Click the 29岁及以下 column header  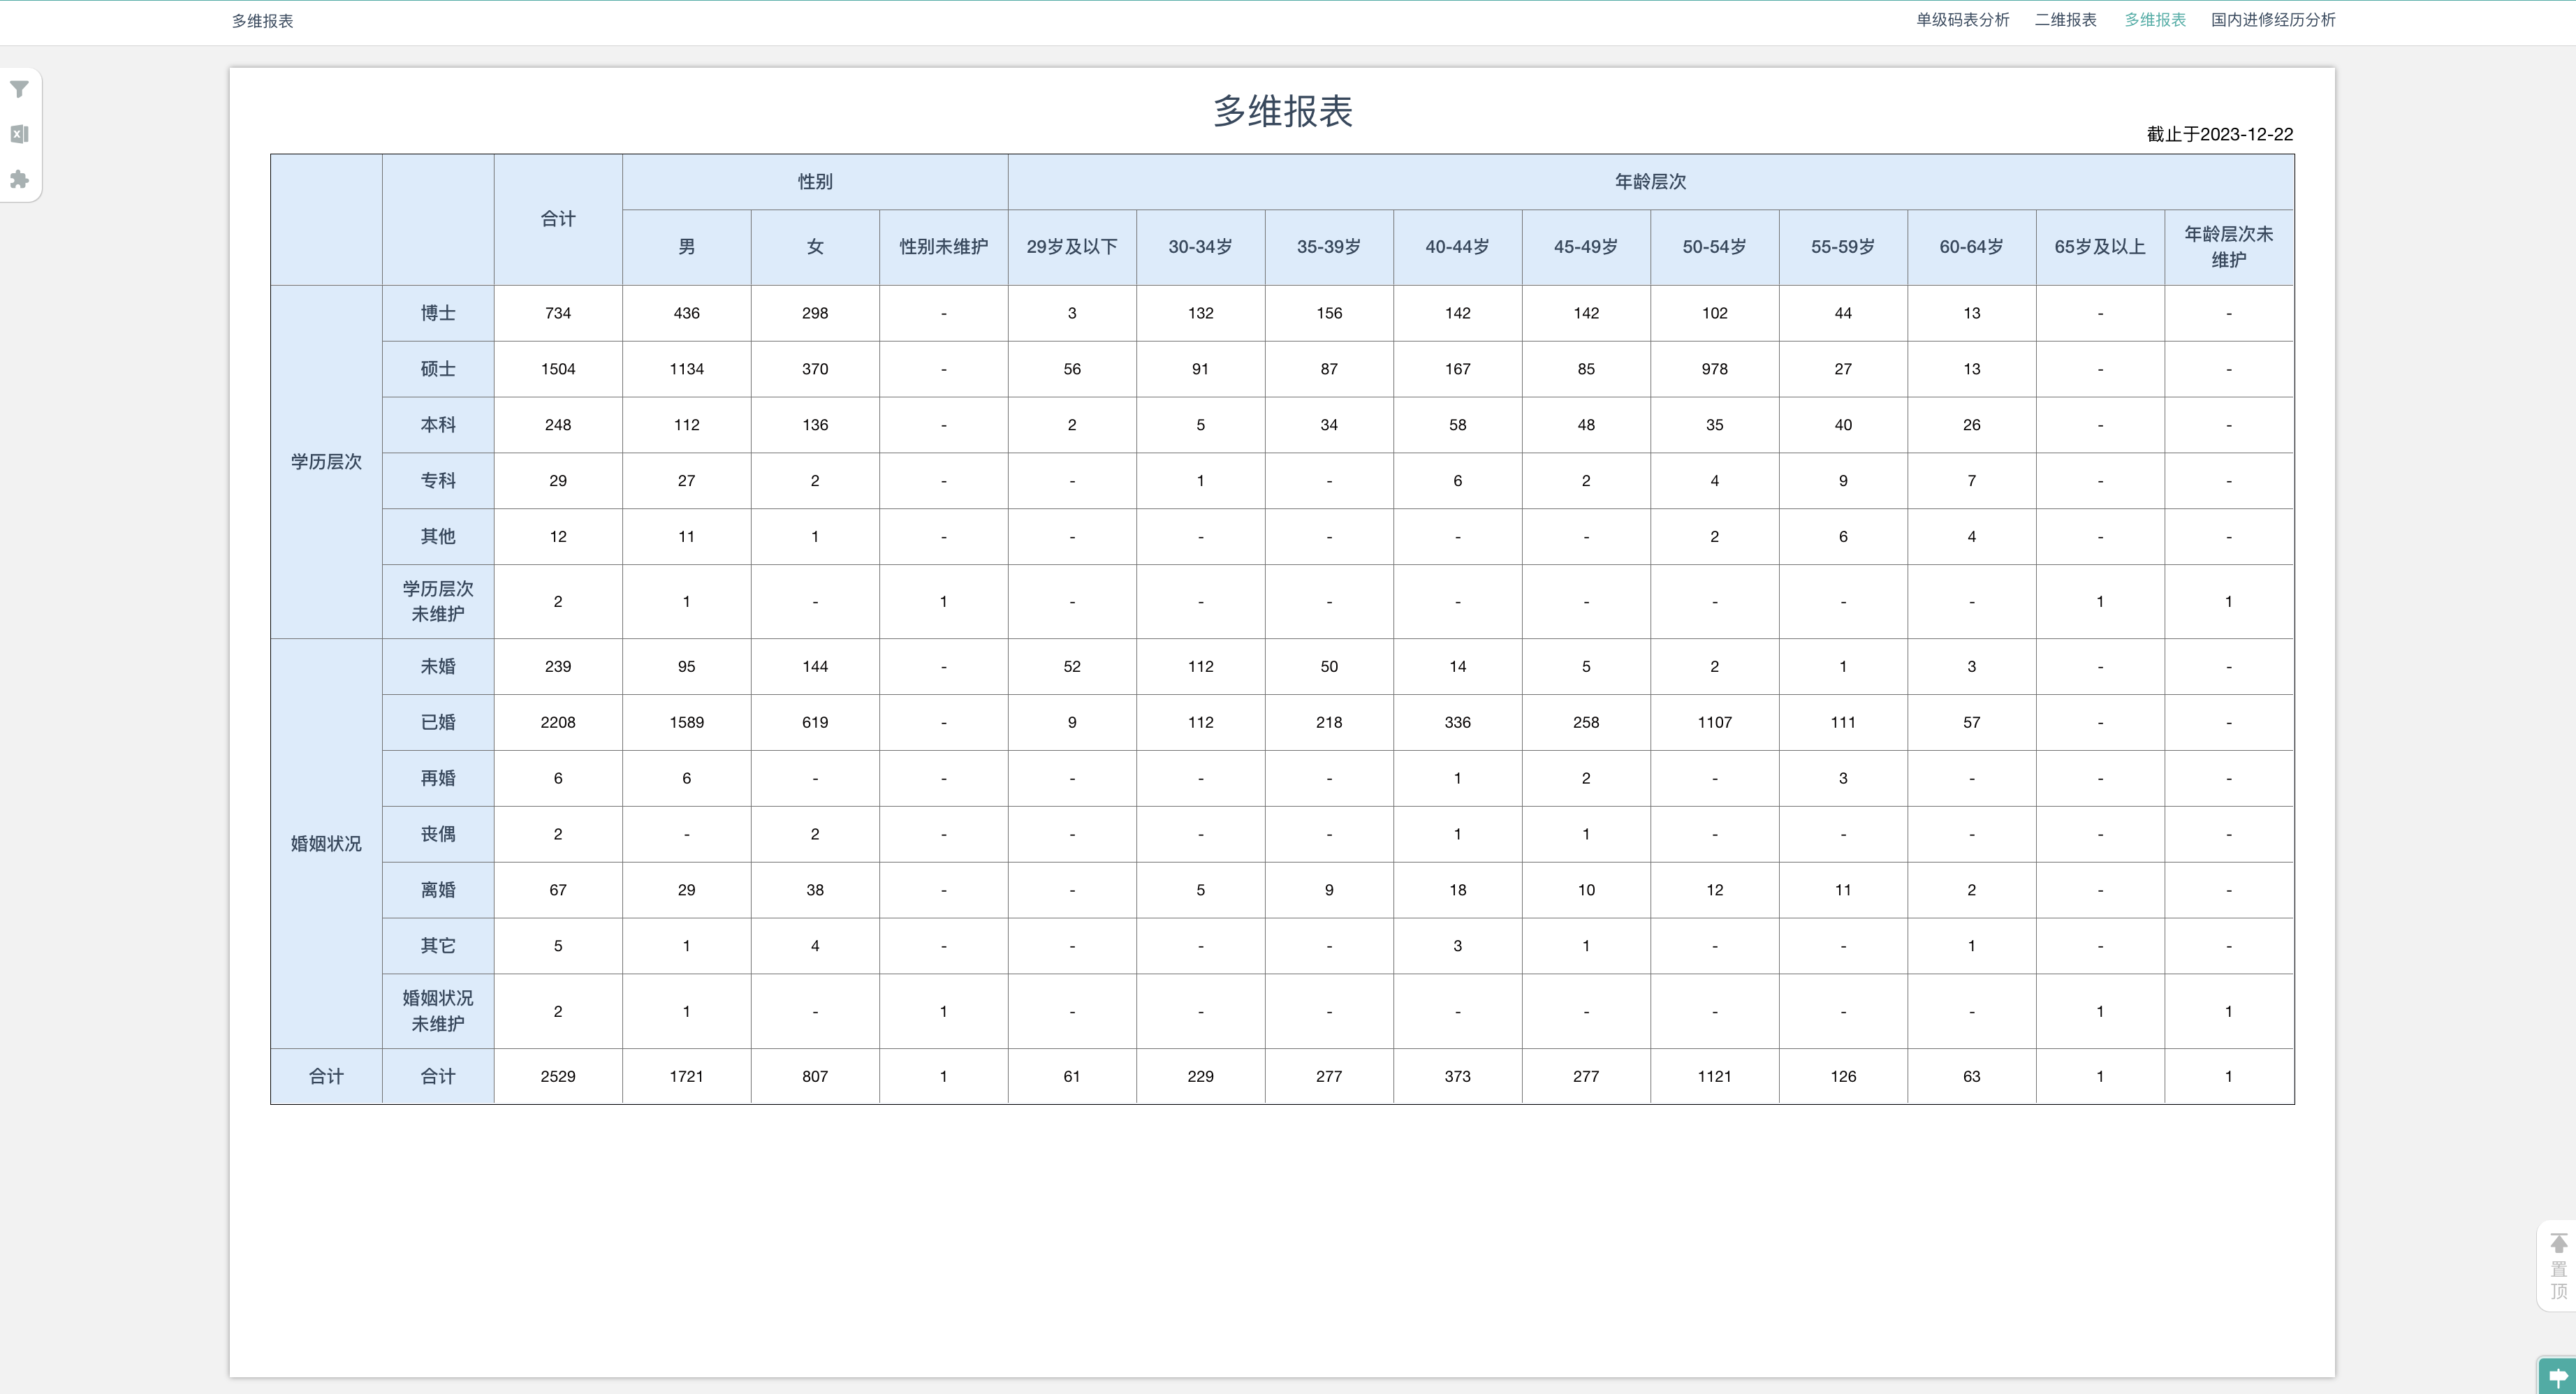1072,247
